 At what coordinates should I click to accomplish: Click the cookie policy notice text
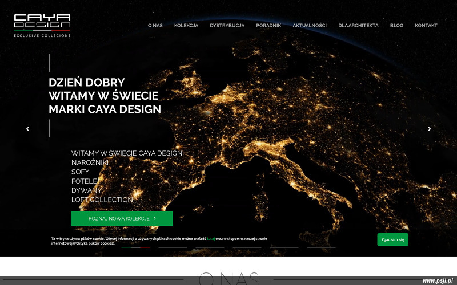(159, 241)
